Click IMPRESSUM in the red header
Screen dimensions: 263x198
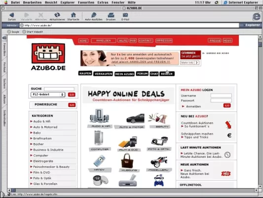pos(164,41)
